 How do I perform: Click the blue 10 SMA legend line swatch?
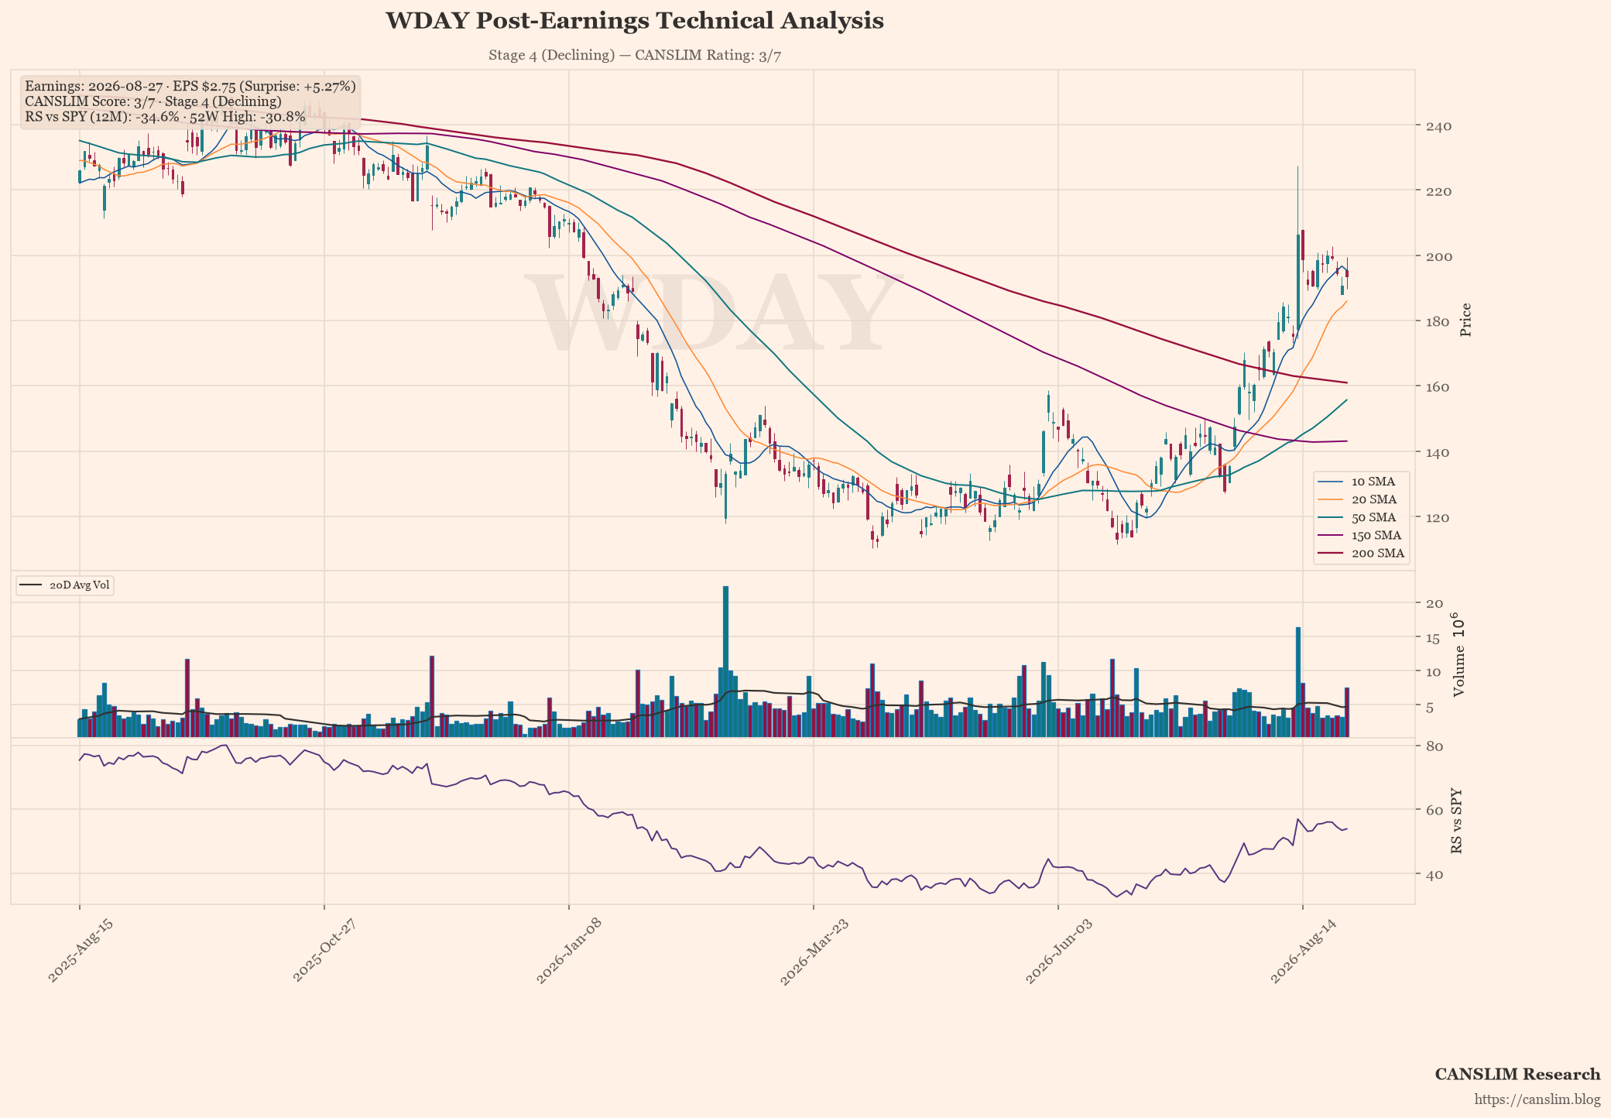(x=1332, y=482)
